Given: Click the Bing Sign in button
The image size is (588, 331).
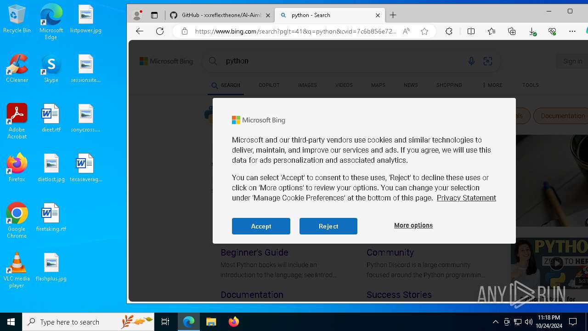Looking at the screenshot, I should point(572,61).
